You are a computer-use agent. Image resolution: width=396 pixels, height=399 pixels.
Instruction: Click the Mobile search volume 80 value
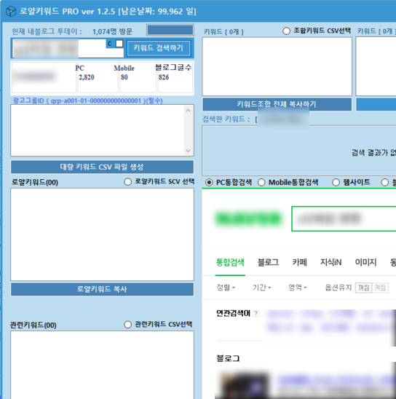[x=124, y=77]
